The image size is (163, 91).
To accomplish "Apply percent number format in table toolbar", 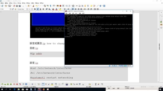I will pos(74,84).
